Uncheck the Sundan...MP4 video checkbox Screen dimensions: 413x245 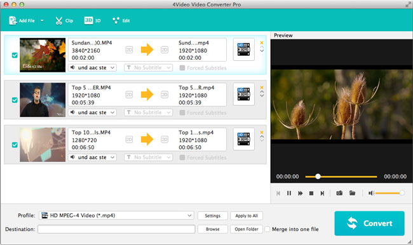pos(15,55)
